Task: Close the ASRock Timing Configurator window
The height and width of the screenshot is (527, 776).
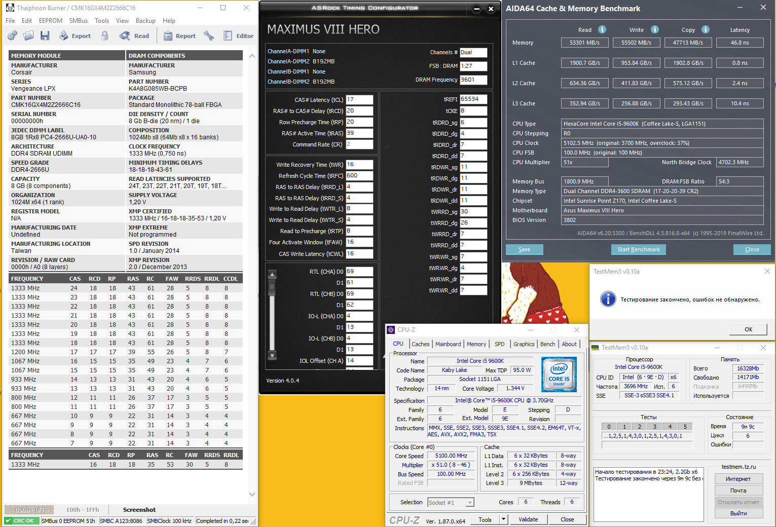Action: pos(491,9)
